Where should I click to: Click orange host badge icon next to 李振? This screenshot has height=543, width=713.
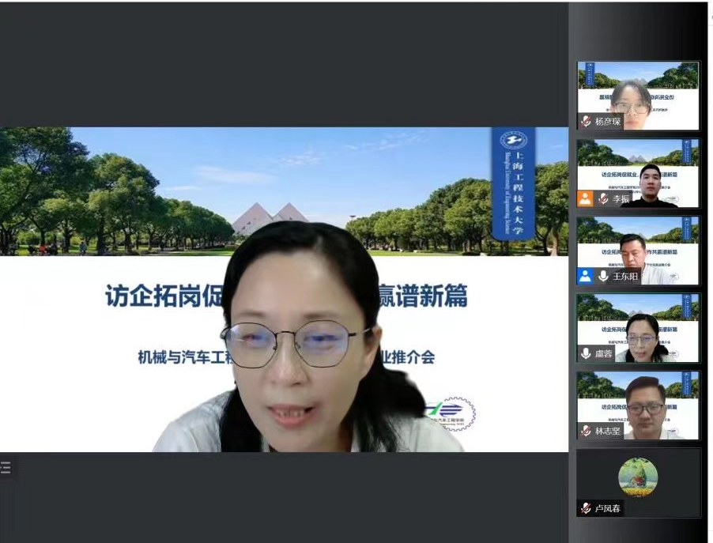pos(585,198)
